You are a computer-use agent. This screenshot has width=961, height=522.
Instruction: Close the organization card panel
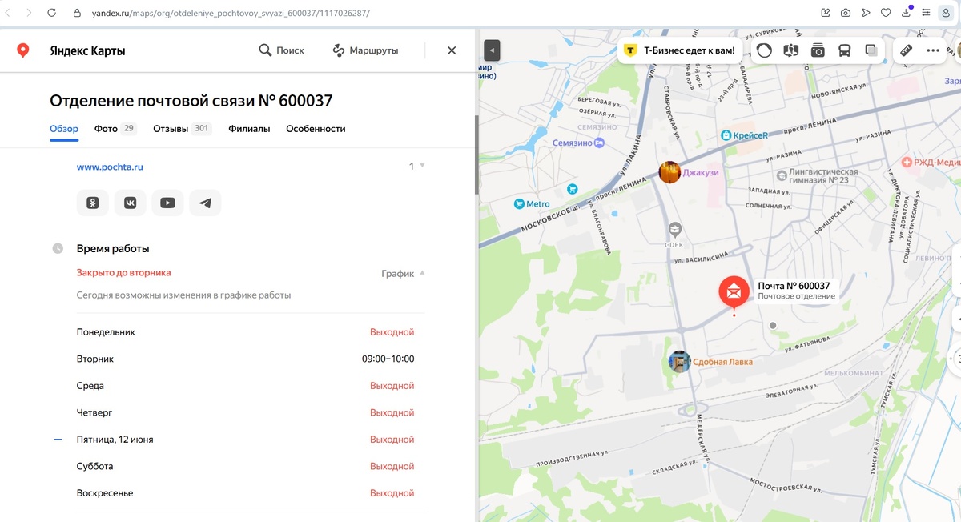tap(452, 50)
